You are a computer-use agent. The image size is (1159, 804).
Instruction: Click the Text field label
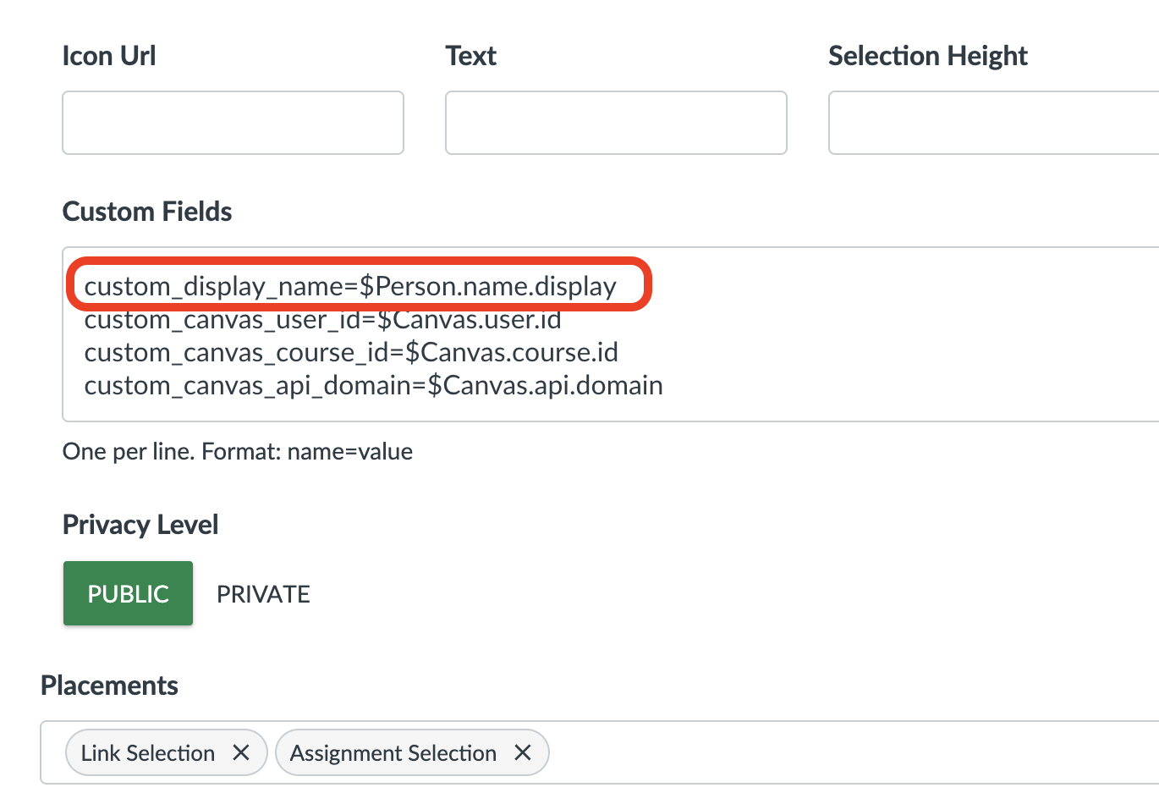[471, 56]
